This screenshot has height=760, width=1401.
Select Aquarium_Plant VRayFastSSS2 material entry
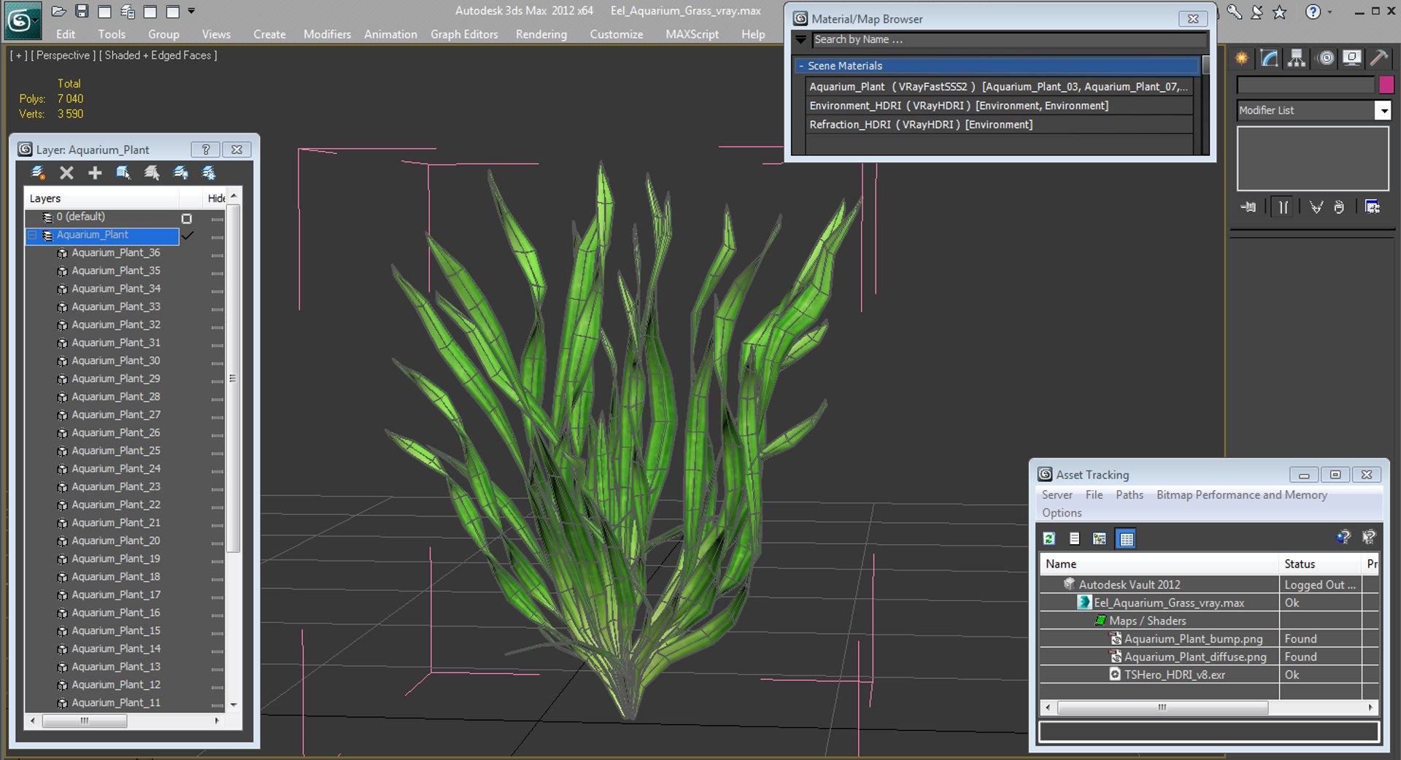(999, 87)
